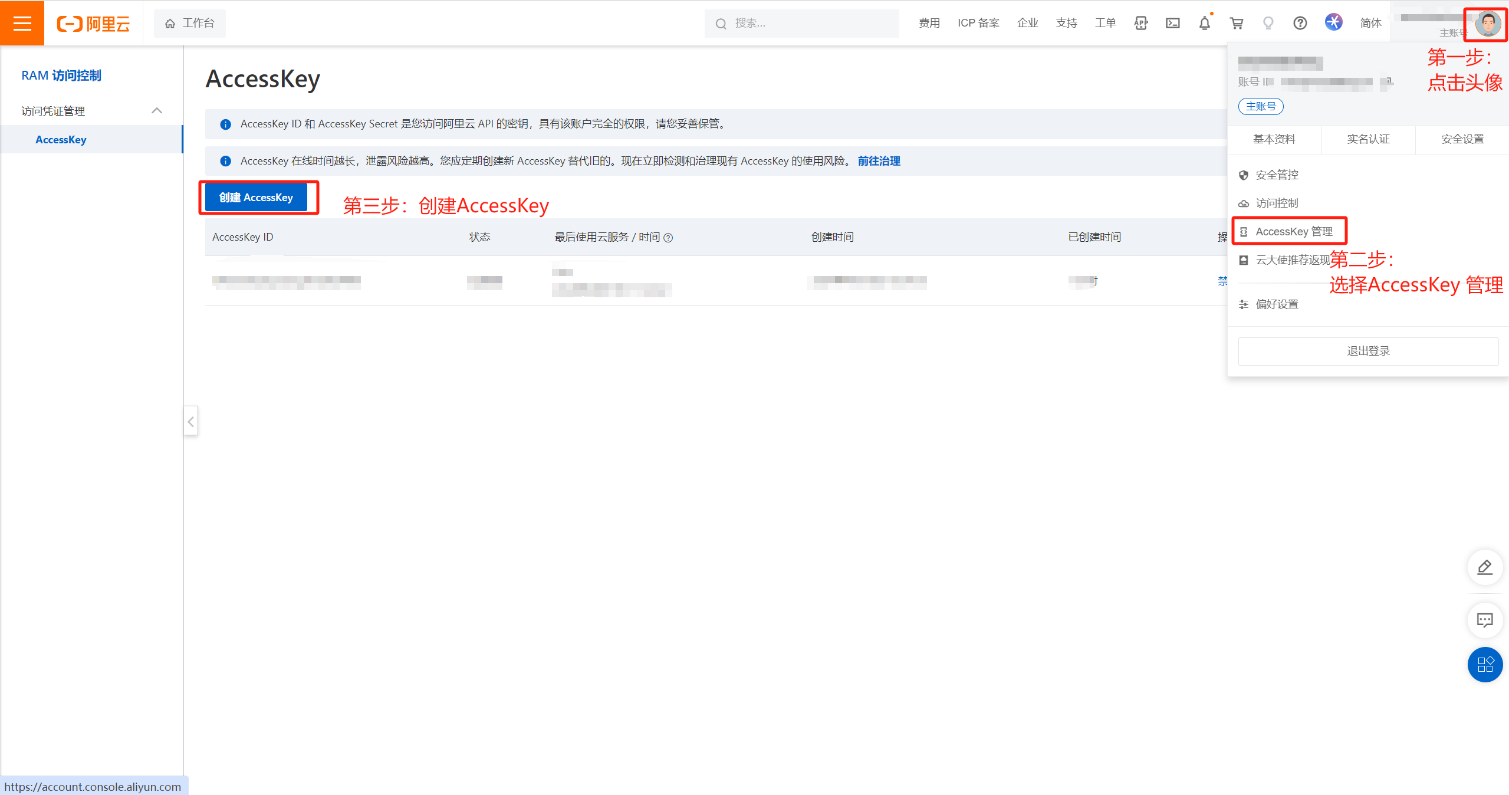The height and width of the screenshot is (795, 1509).
Task: Open the 费用 menu
Action: [x=929, y=23]
